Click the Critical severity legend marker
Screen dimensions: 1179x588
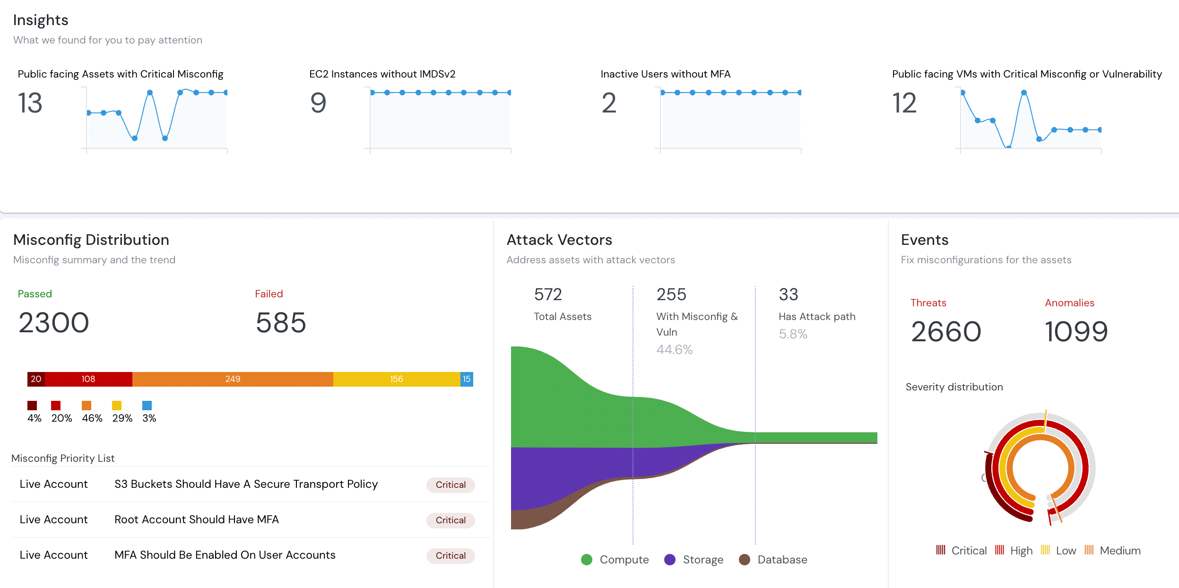(941, 550)
